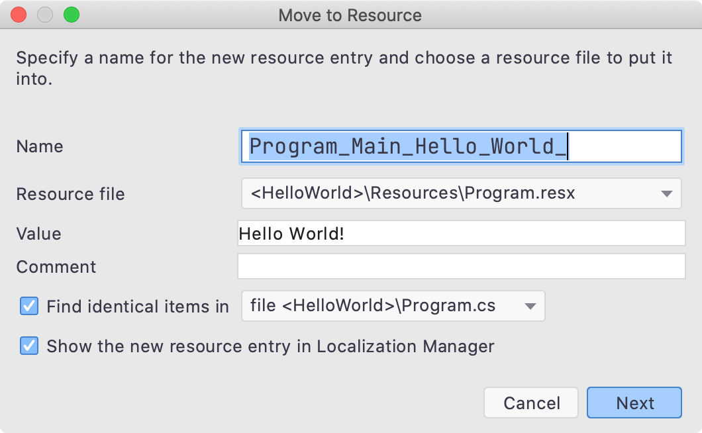702x433 pixels.
Task: Expand the Program.cs scope dropdown
Action: (x=392, y=306)
